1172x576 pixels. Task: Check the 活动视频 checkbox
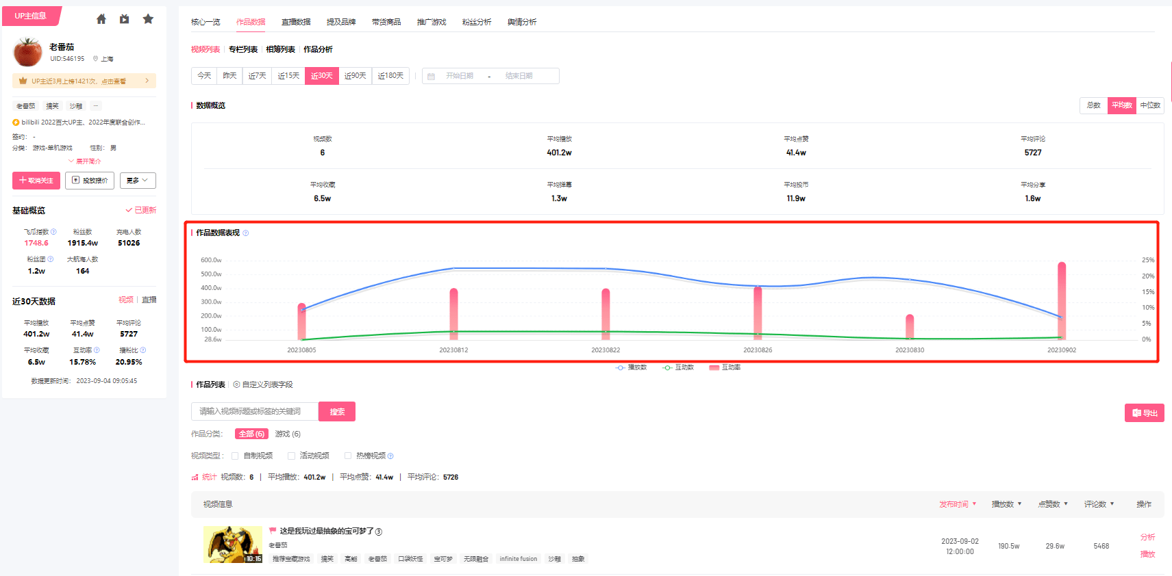pos(291,456)
